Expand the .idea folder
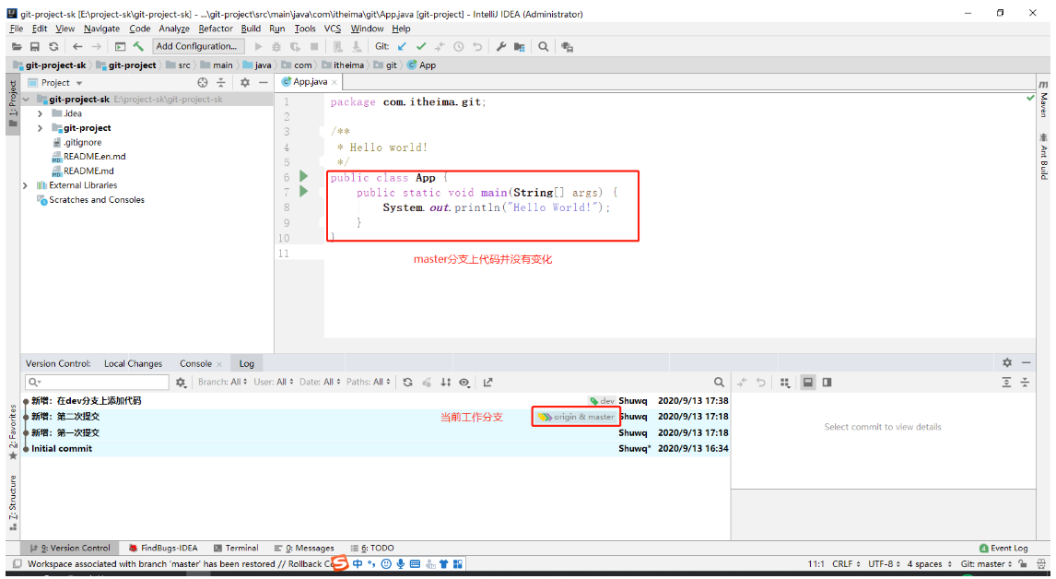This screenshot has width=1056, height=579. pyautogui.click(x=41, y=113)
